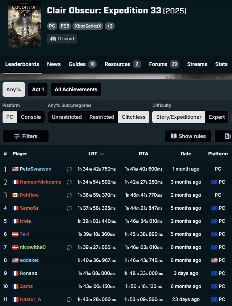Click the comment bubble icon for NameorNickname

[x=69, y=182]
